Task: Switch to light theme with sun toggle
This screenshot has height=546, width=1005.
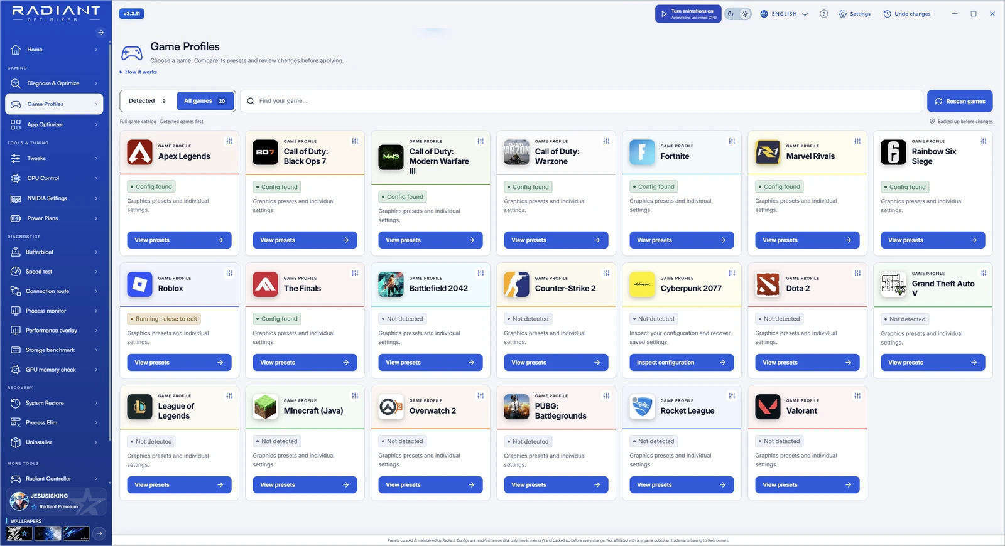Action: (745, 14)
